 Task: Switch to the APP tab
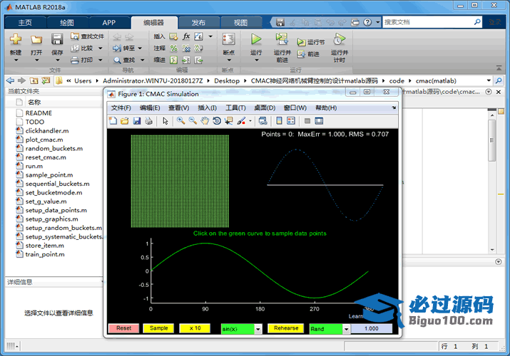click(108, 22)
